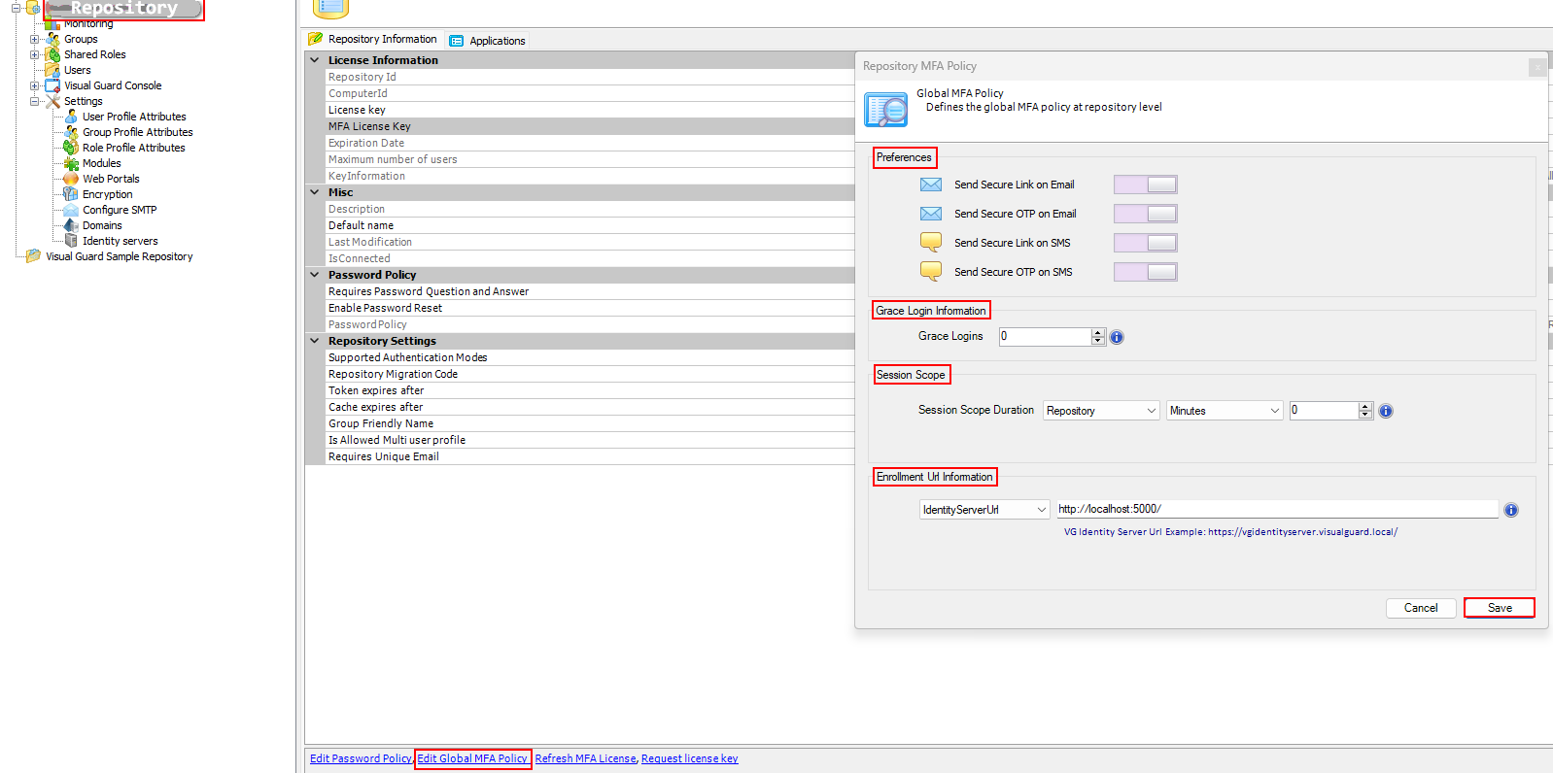Save the Repository MFA Policy
The height and width of the screenshot is (773, 1553).
[1499, 608]
